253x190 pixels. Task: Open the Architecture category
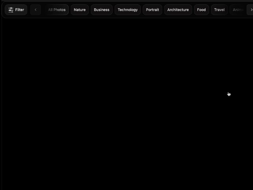(178, 10)
